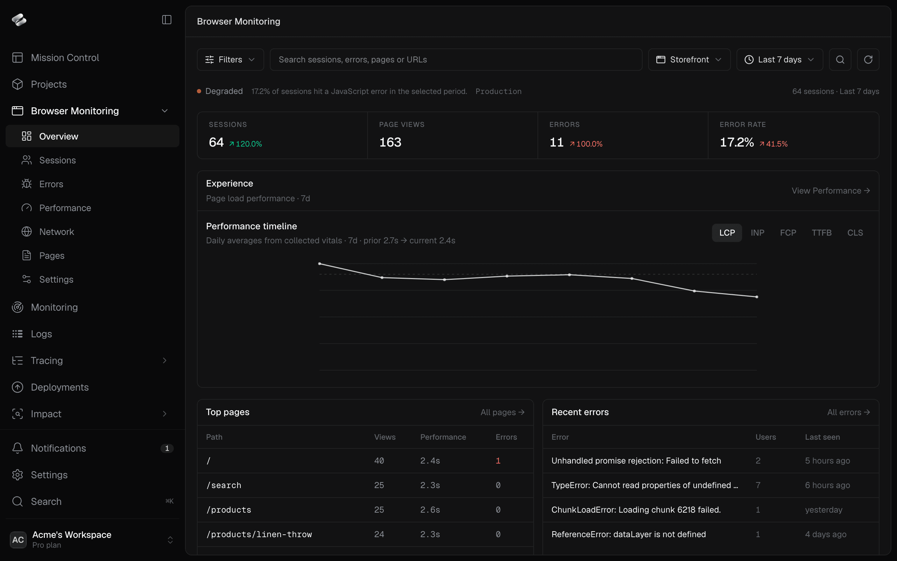
Task: Switch timeline to INP metric
Action: pos(757,232)
